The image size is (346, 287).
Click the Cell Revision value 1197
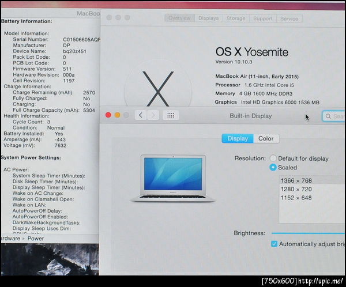point(69,81)
